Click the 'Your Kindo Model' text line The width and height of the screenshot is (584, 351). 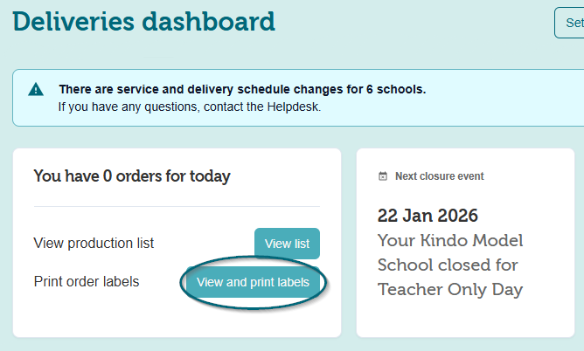pos(449,240)
